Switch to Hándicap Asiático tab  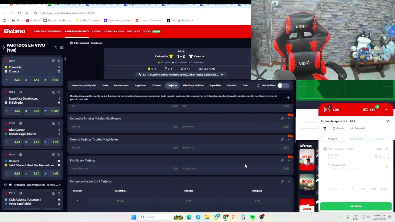click(193, 85)
